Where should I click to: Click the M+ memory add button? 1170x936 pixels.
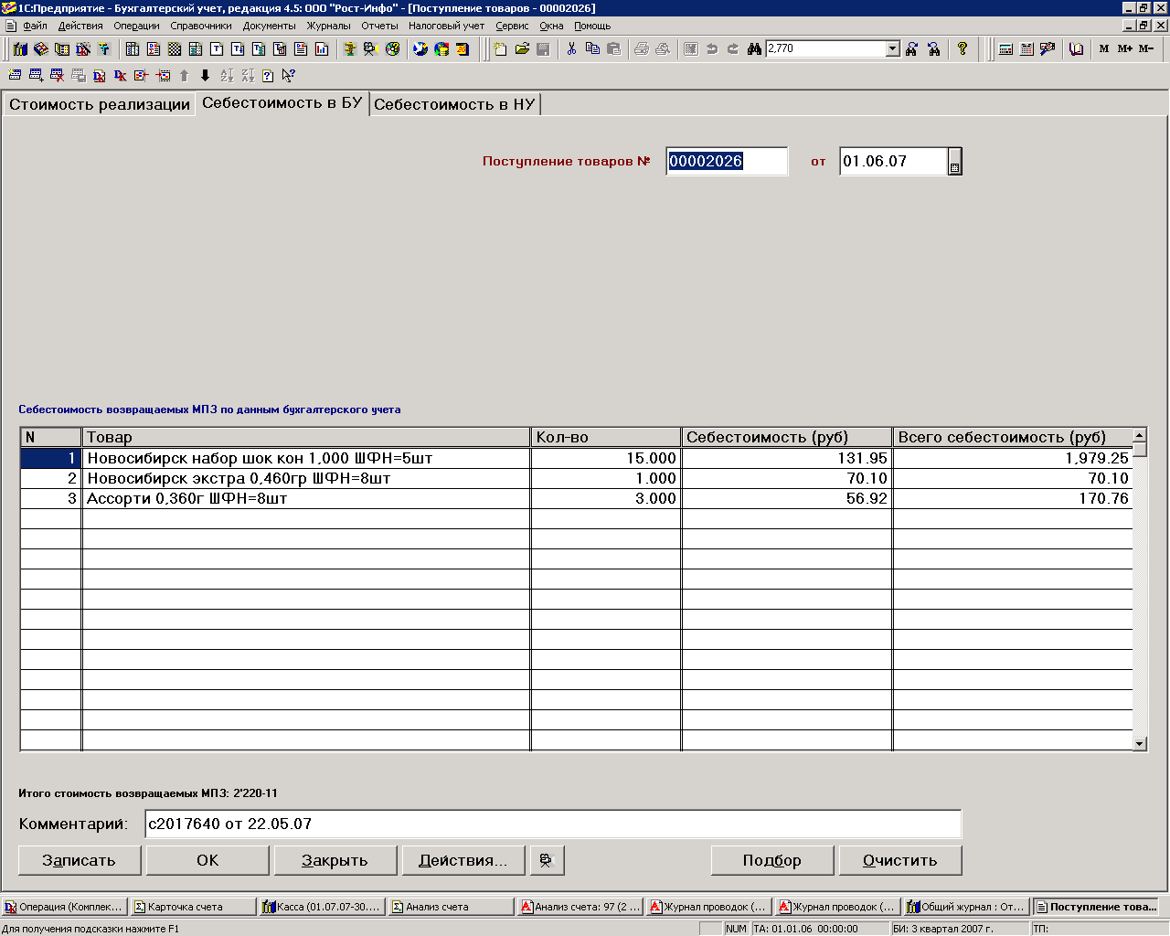tap(1124, 48)
